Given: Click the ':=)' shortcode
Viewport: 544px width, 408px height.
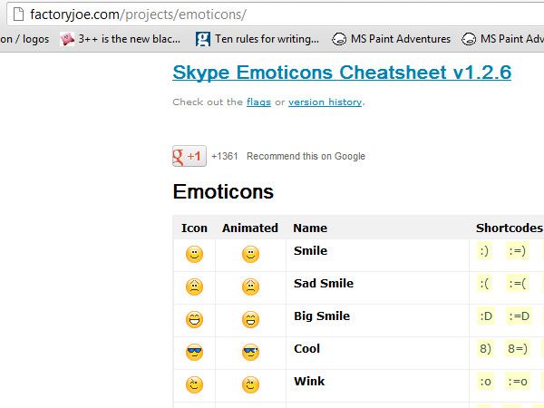Looking at the screenshot, I should click(x=517, y=250).
